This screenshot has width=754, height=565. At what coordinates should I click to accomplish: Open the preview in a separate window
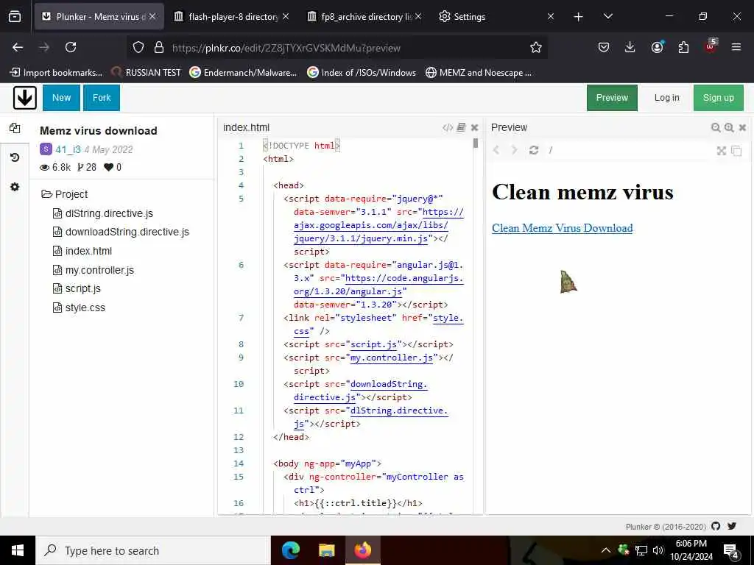[x=736, y=151]
